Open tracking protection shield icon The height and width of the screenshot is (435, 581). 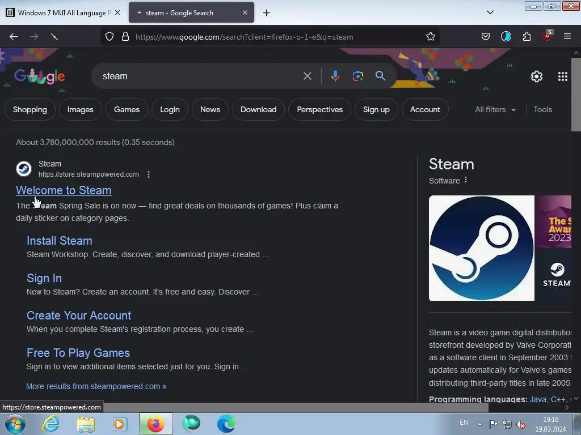point(110,37)
